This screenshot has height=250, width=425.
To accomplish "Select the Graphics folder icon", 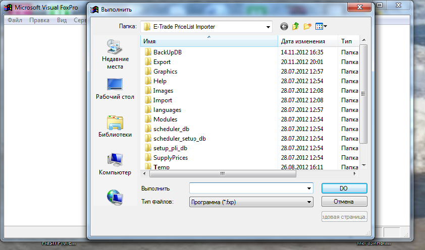I will [148, 71].
